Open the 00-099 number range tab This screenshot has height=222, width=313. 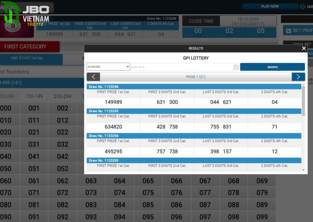click(x=10, y=96)
